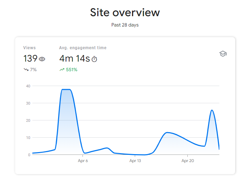Click the 139 views count
Image resolution: width=251 pixels, height=181 pixels.
click(x=30, y=59)
